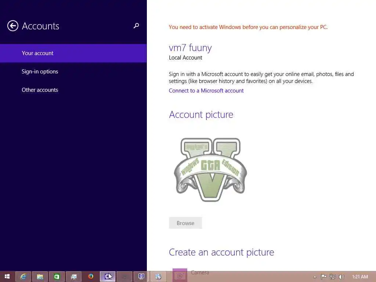Open the Windows Start button
The height and width of the screenshot is (282, 376).
click(x=7, y=276)
